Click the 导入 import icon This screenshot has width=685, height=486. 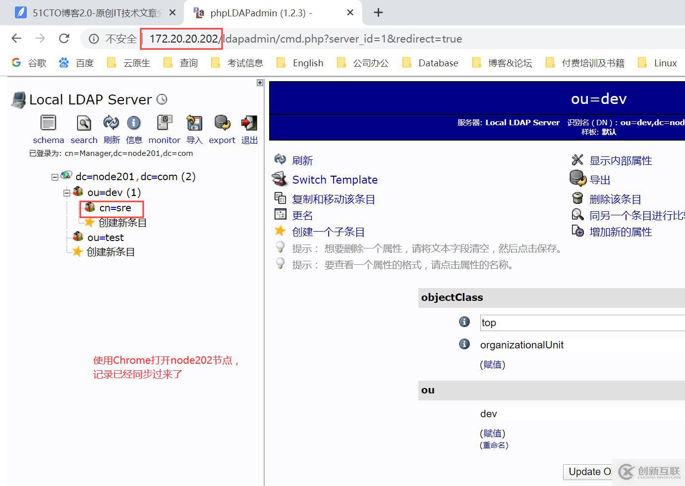tap(194, 123)
